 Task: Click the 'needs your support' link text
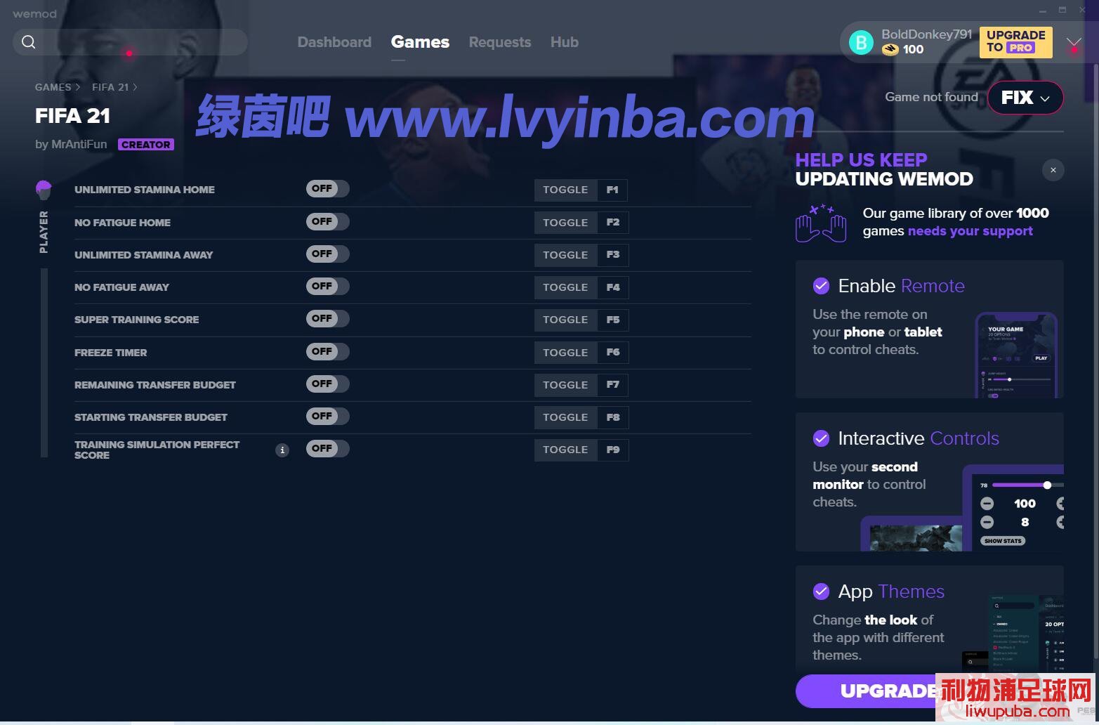click(970, 231)
